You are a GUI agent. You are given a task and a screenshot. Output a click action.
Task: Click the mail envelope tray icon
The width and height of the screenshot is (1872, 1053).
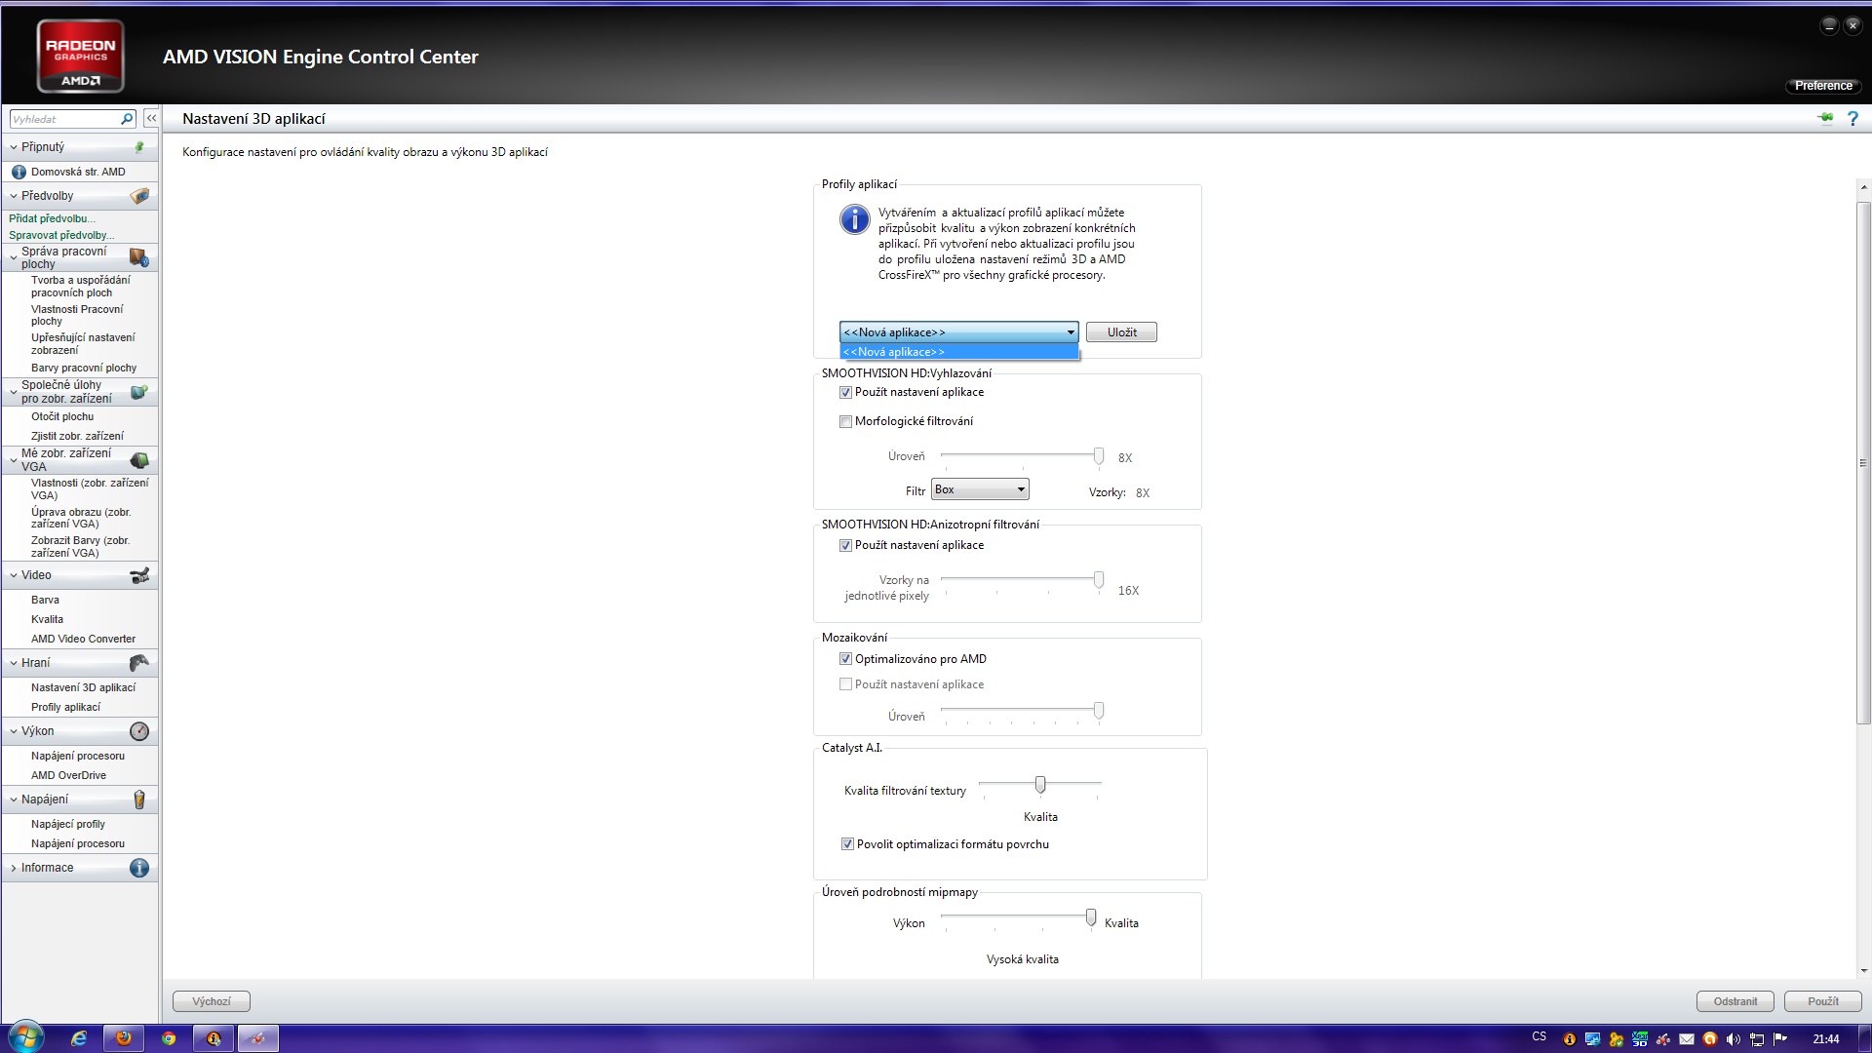click(1686, 1039)
